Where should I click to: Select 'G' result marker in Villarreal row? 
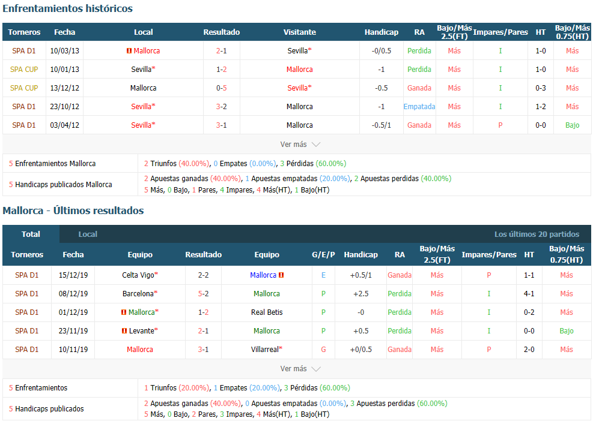click(x=323, y=349)
